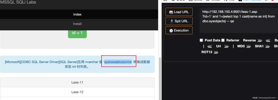278x100 pixels.
Task: Enable the Post Data checkbox
Action: pyautogui.click(x=201, y=40)
